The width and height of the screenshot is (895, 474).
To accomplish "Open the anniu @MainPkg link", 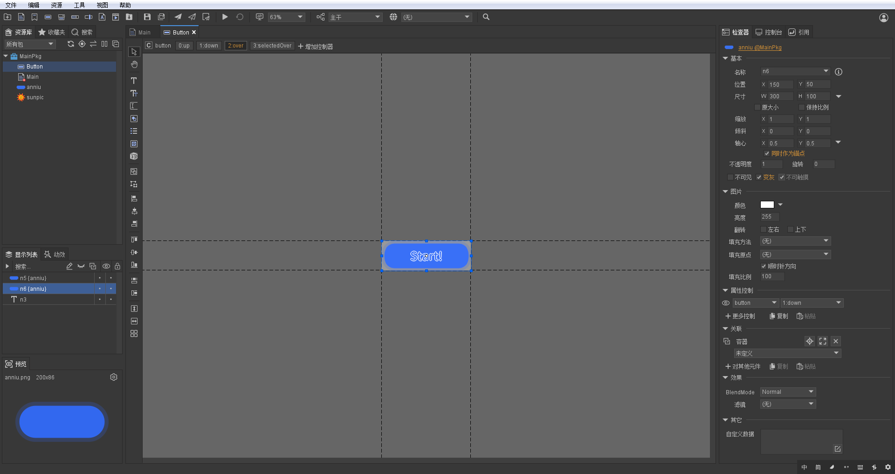I will tap(760, 48).
